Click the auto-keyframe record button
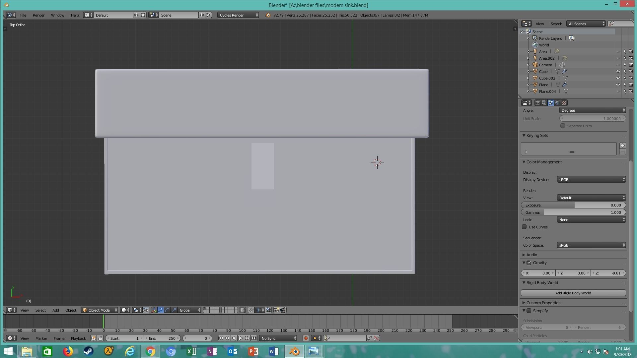Screen dimensions: 637x358 (306, 338)
